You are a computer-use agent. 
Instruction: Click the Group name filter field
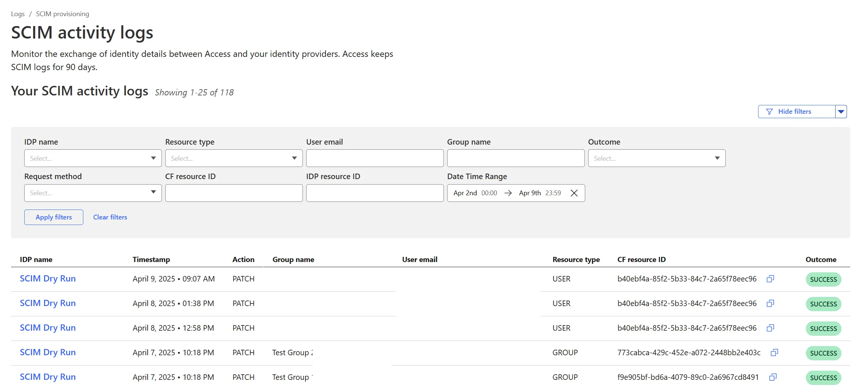515,158
